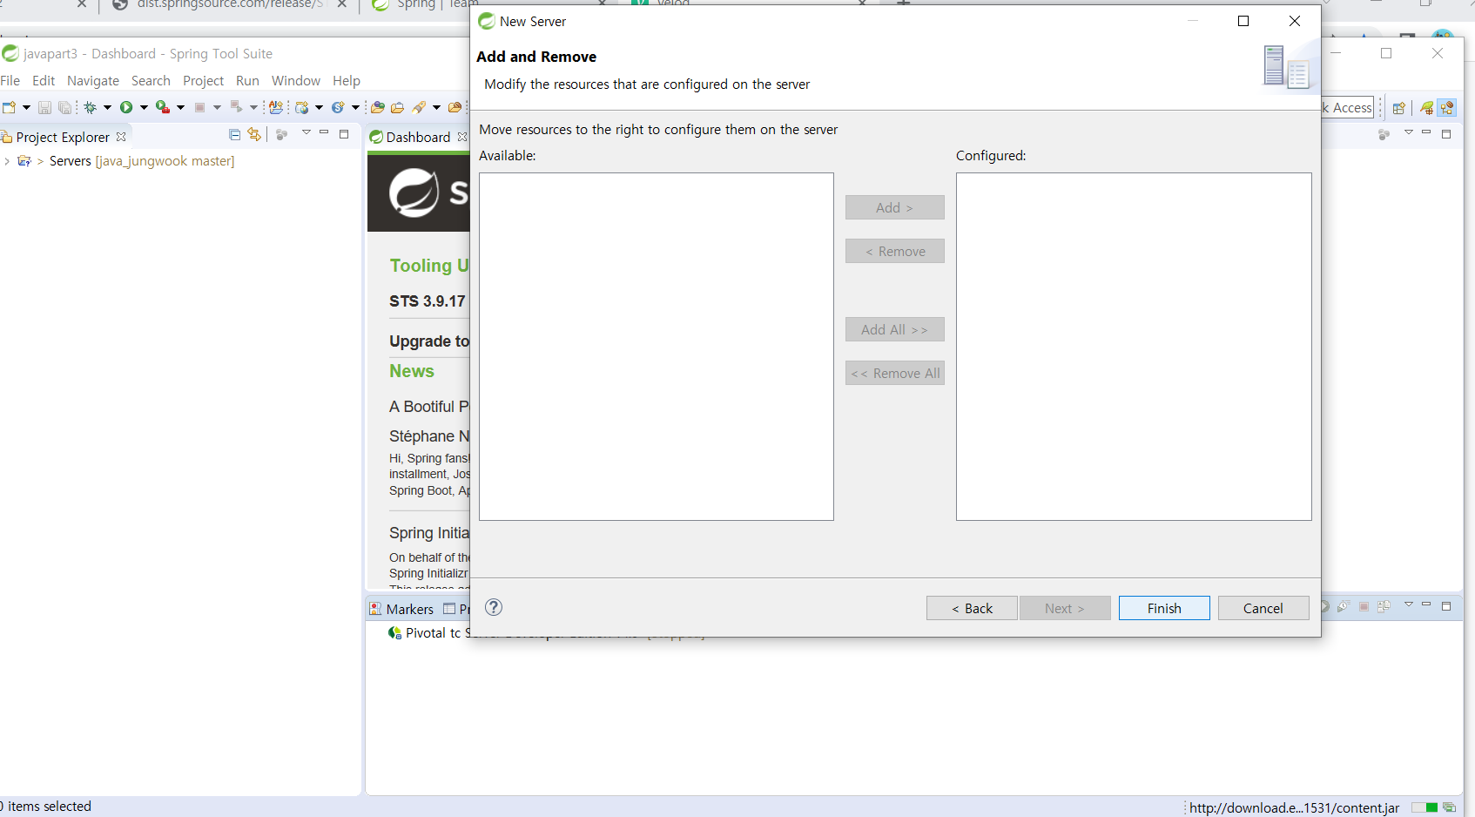The width and height of the screenshot is (1475, 817).
Task: Click Focus on Active Task in Project Explorer
Action: (x=281, y=134)
